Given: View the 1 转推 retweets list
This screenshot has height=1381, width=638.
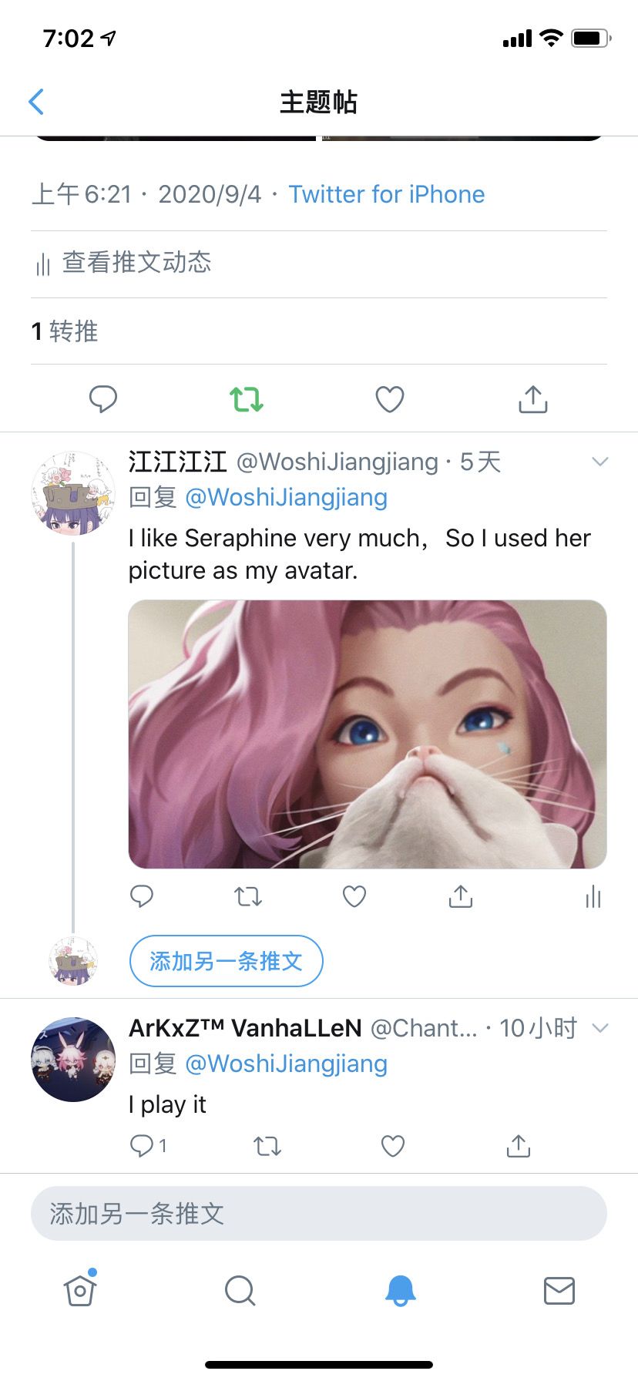Looking at the screenshot, I should coord(65,331).
